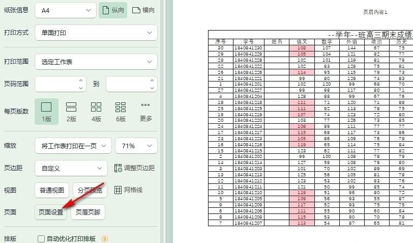Image resolution: width=413 pixels, height=243 pixels.
Task: Click student ID 1840841207 in preview
Action: [248, 223]
